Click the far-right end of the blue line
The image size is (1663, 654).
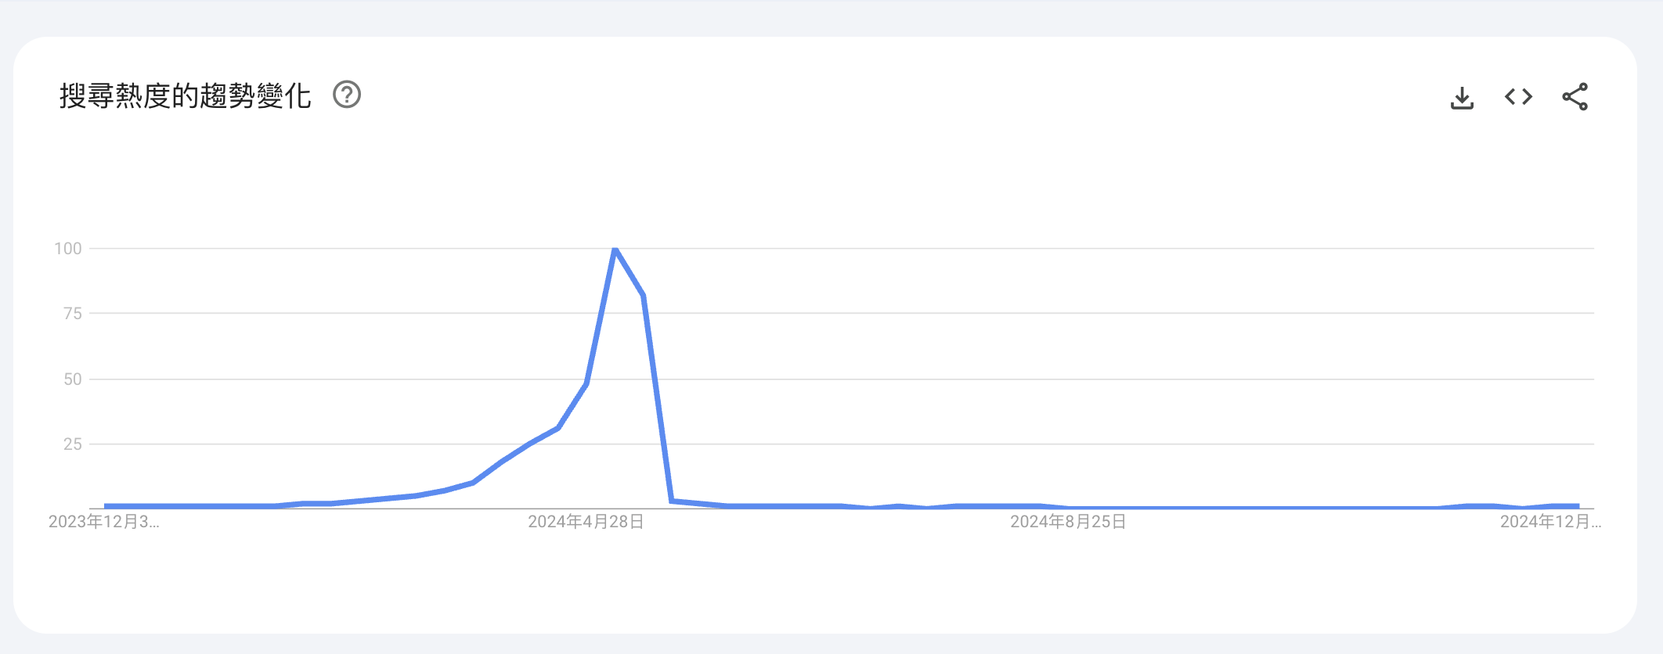tap(1578, 506)
